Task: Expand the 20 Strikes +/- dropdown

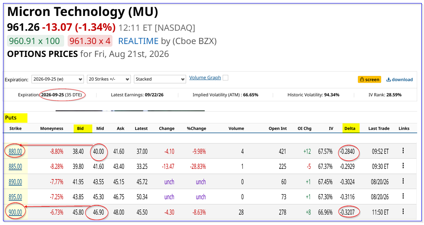Action: point(109,79)
